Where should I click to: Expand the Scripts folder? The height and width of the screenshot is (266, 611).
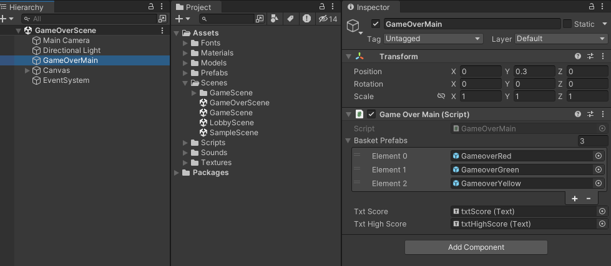click(185, 143)
